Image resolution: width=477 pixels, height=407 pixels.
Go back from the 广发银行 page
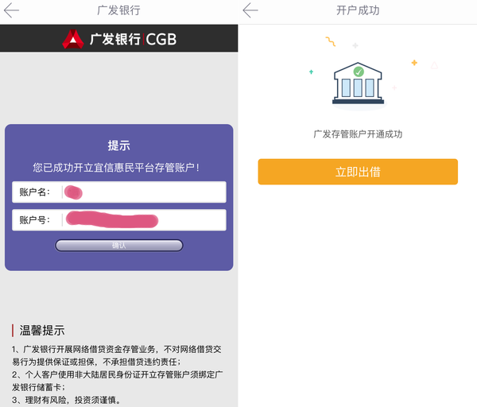pyautogui.click(x=11, y=10)
